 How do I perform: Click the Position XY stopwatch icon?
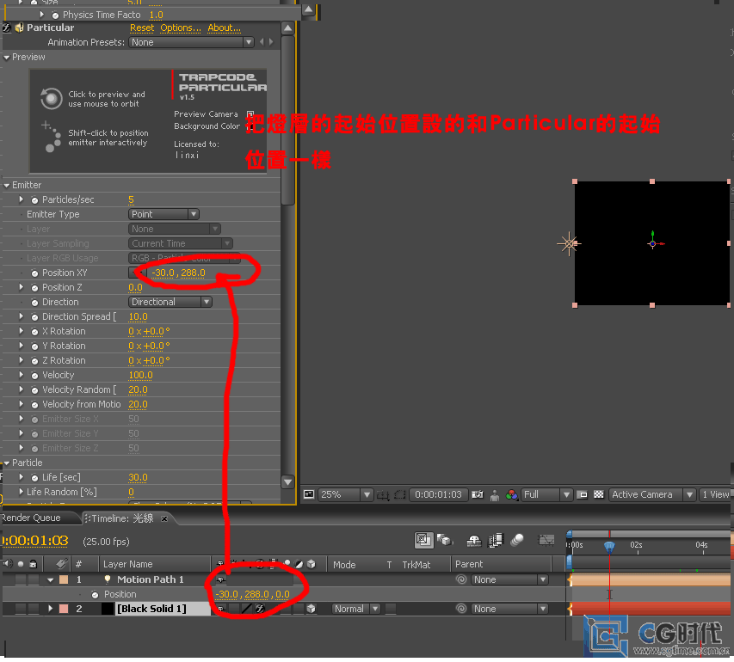point(34,273)
